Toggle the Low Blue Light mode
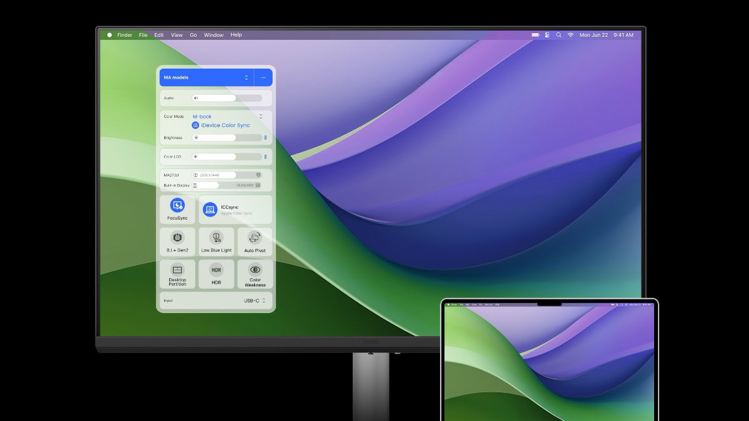Viewport: 749px width, 421px height. [x=216, y=241]
